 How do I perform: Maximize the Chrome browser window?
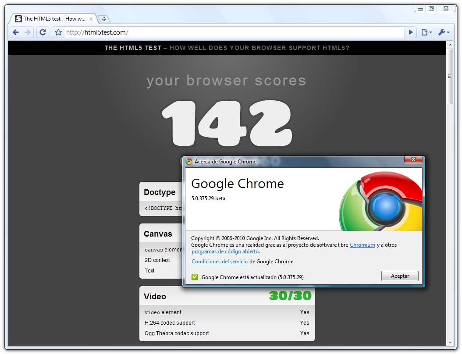tap(431, 8)
